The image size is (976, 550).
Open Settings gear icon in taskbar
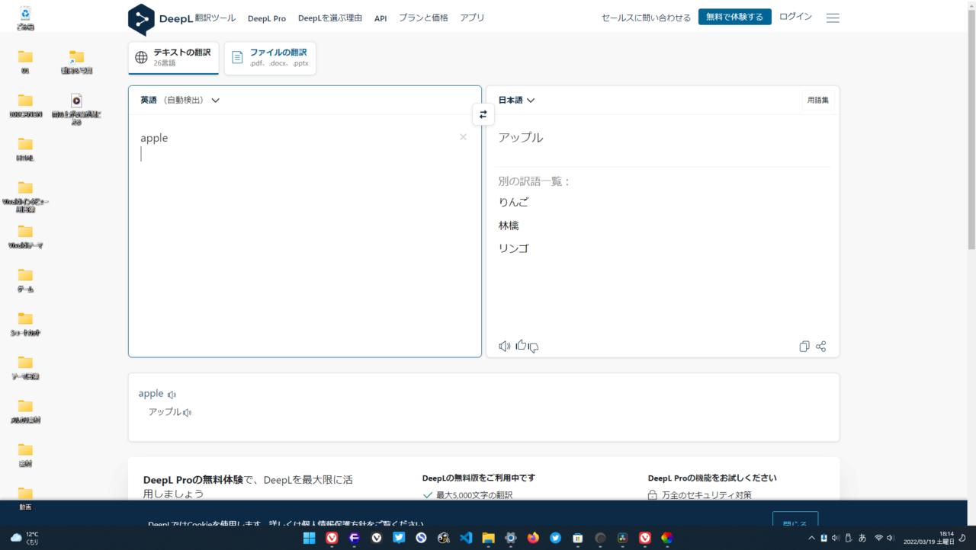pos(511,538)
